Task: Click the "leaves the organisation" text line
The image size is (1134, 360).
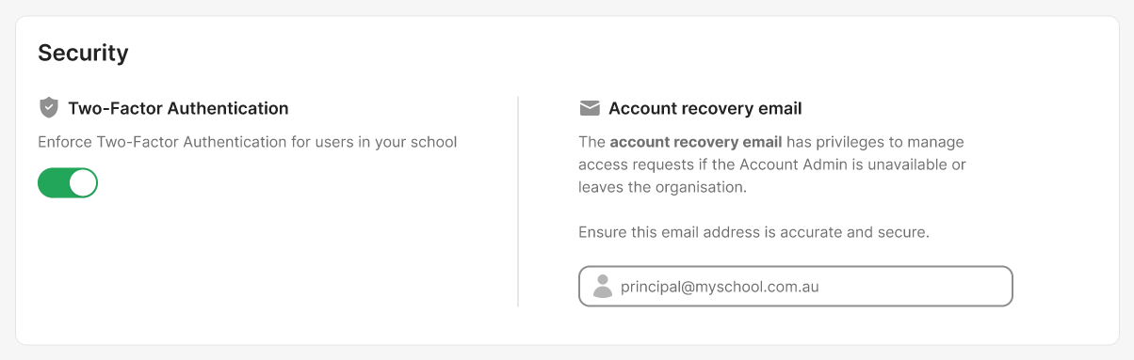Action: tap(662, 187)
